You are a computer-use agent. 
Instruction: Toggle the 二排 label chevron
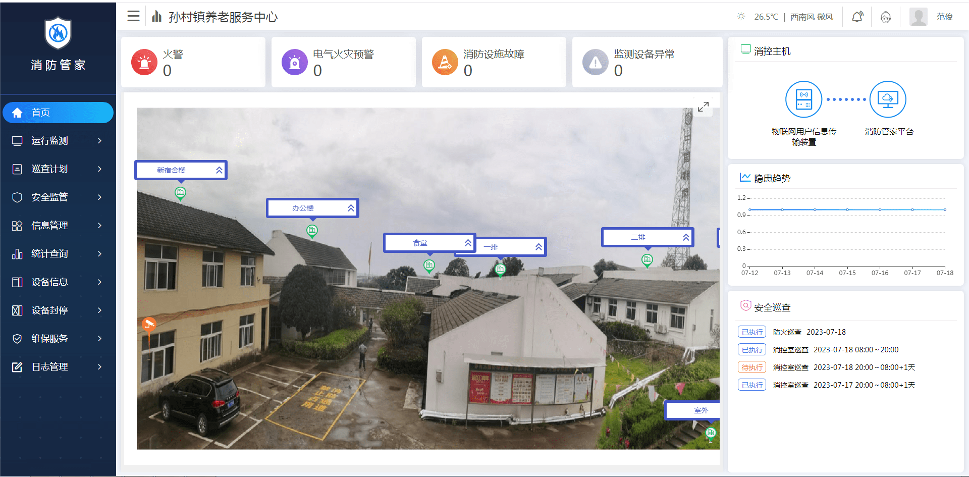tap(686, 237)
